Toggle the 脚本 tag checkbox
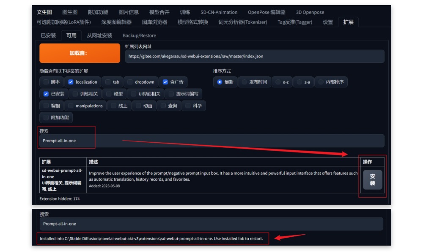 click(x=46, y=82)
